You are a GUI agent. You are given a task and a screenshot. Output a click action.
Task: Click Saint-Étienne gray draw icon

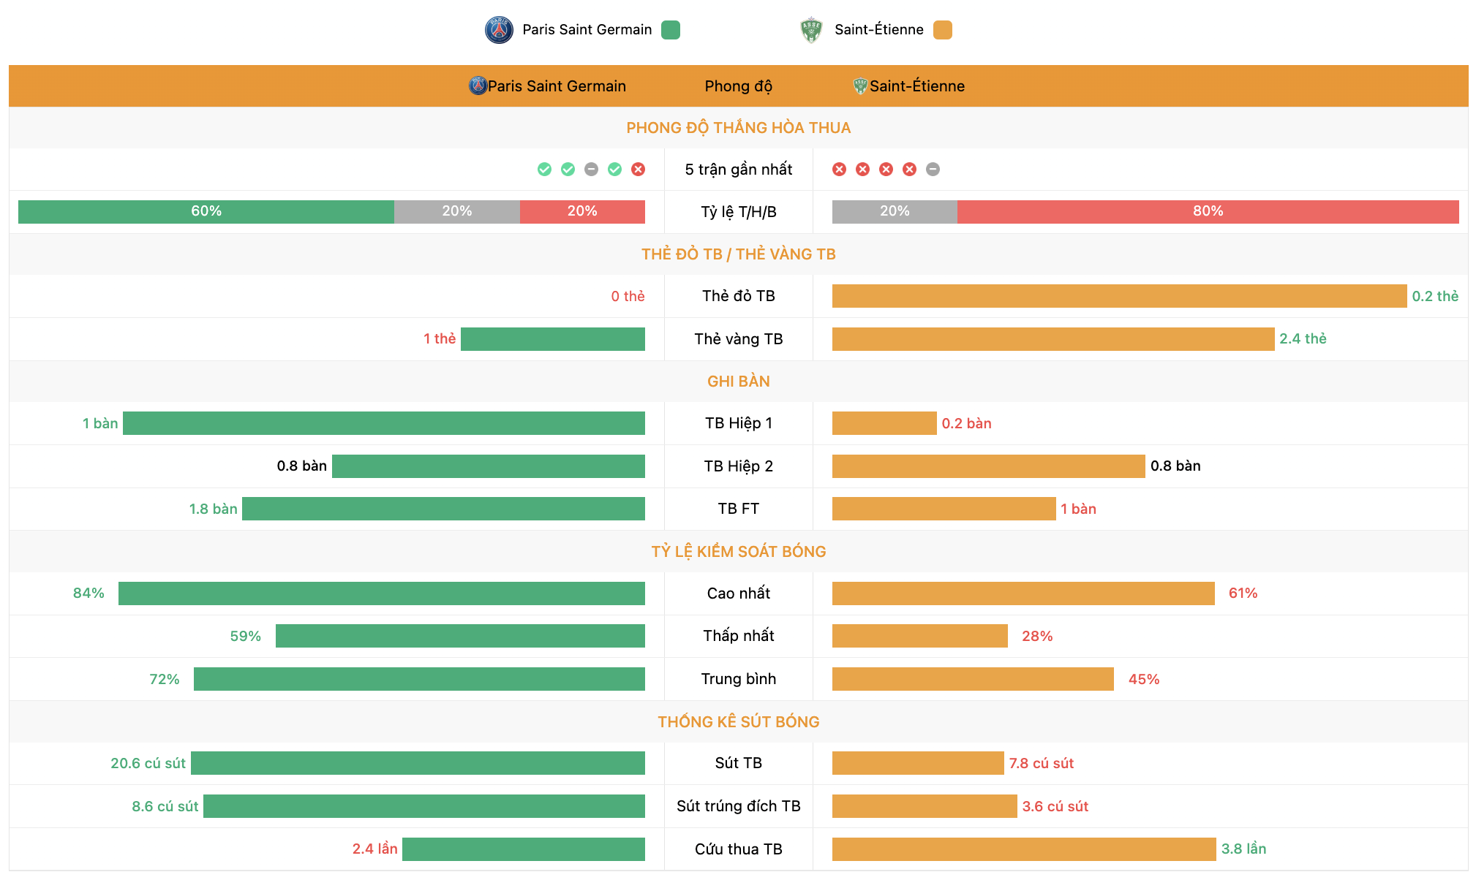[x=933, y=170]
